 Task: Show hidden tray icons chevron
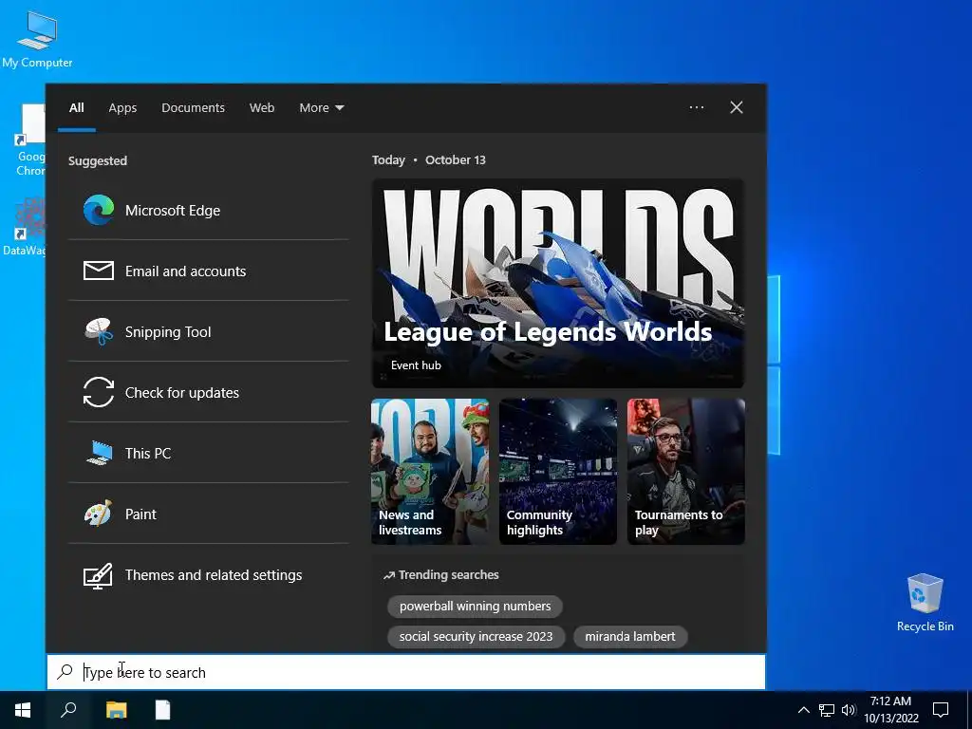pyautogui.click(x=803, y=710)
